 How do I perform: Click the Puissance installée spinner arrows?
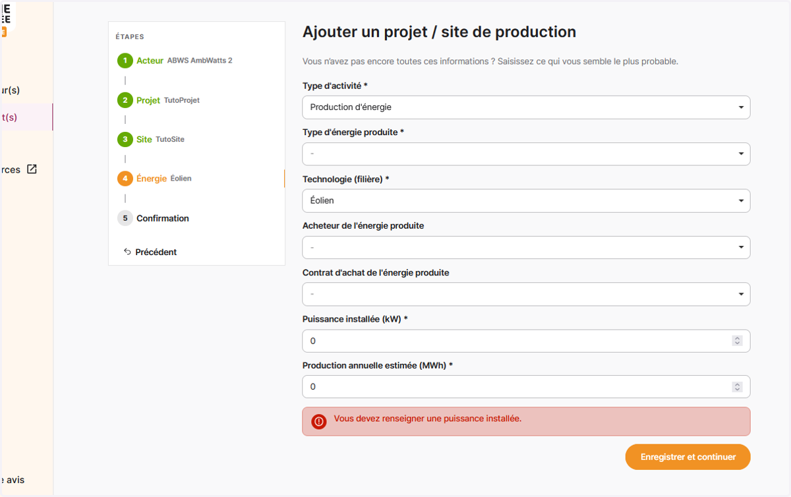tap(737, 341)
